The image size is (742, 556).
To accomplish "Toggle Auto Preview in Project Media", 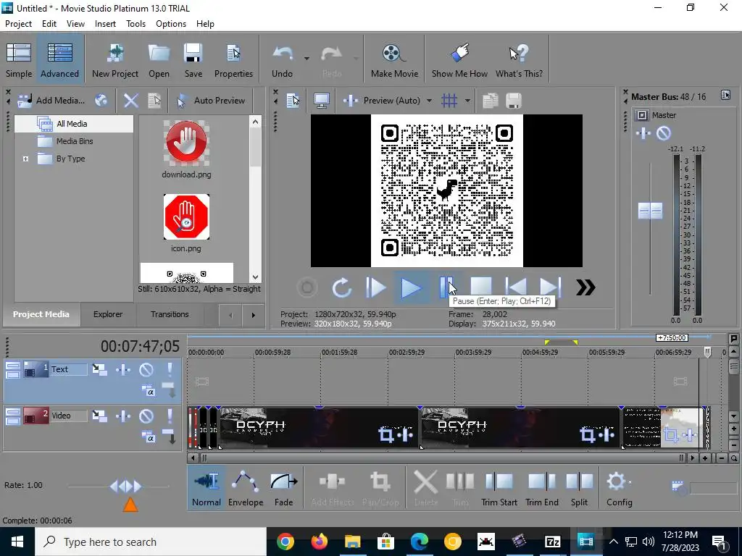I will (211, 100).
